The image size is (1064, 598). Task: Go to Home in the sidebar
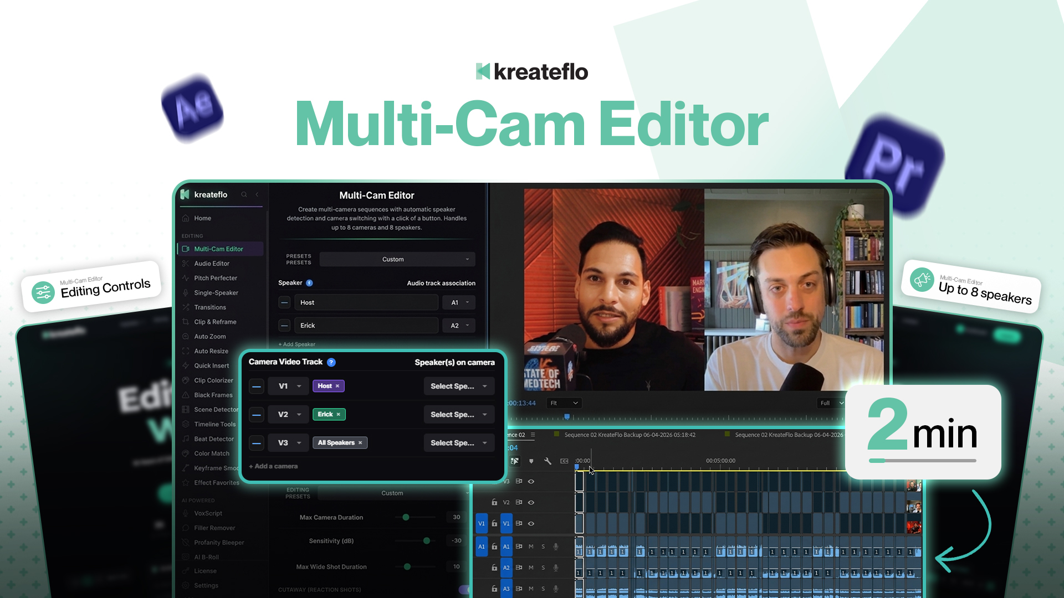tap(202, 218)
